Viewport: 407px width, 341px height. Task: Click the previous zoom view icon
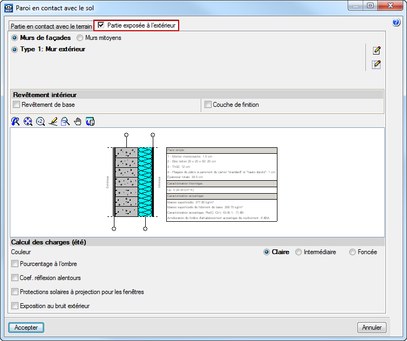tap(15, 121)
